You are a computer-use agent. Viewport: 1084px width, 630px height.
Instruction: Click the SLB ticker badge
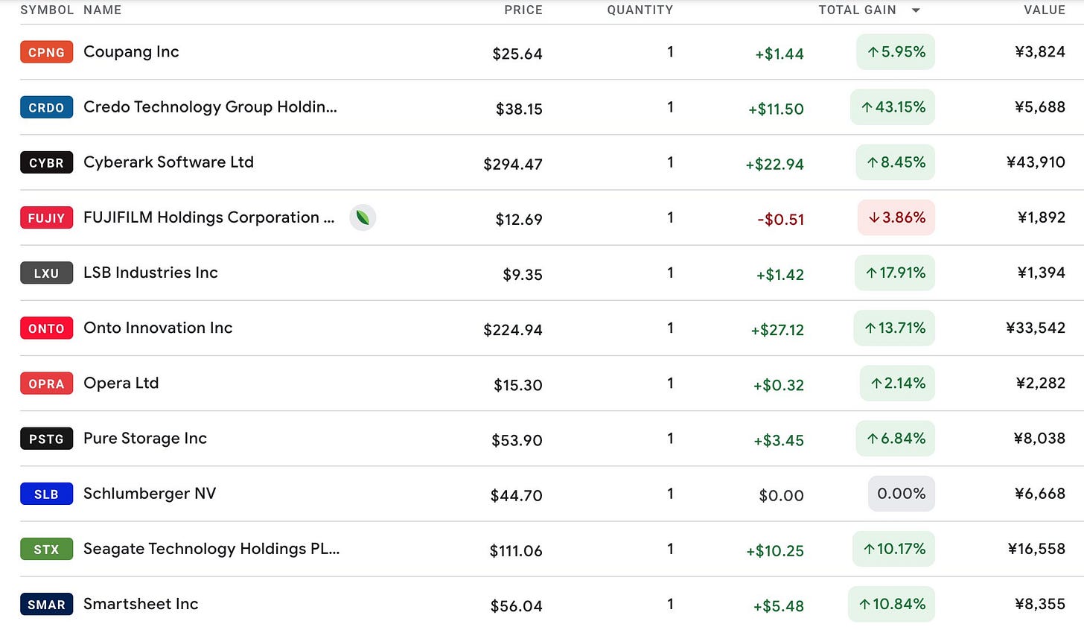pyautogui.click(x=46, y=494)
